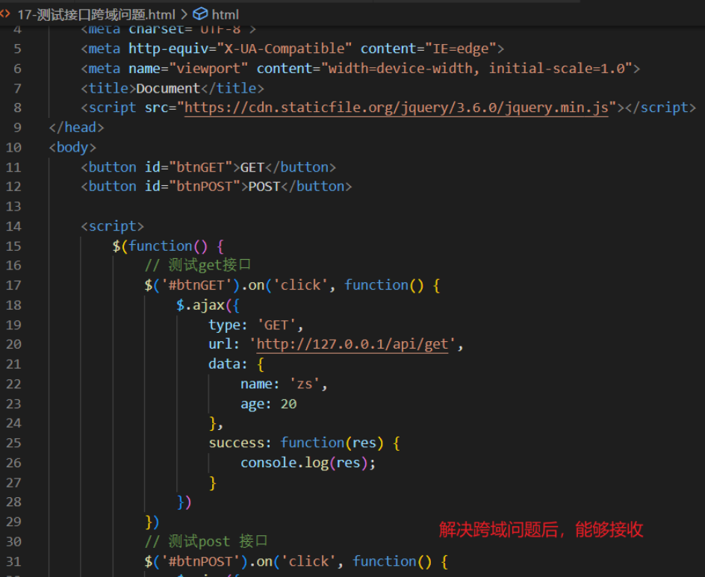
Task: Click the comment 测试get接口
Action: click(x=197, y=265)
